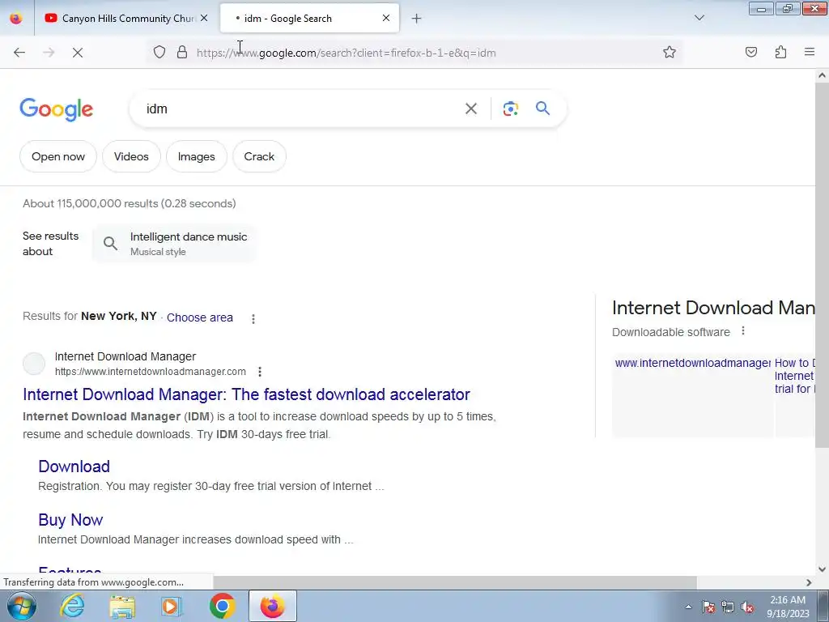Click 'Downloadable software' subtitle text
829x622 pixels.
pyautogui.click(x=671, y=332)
